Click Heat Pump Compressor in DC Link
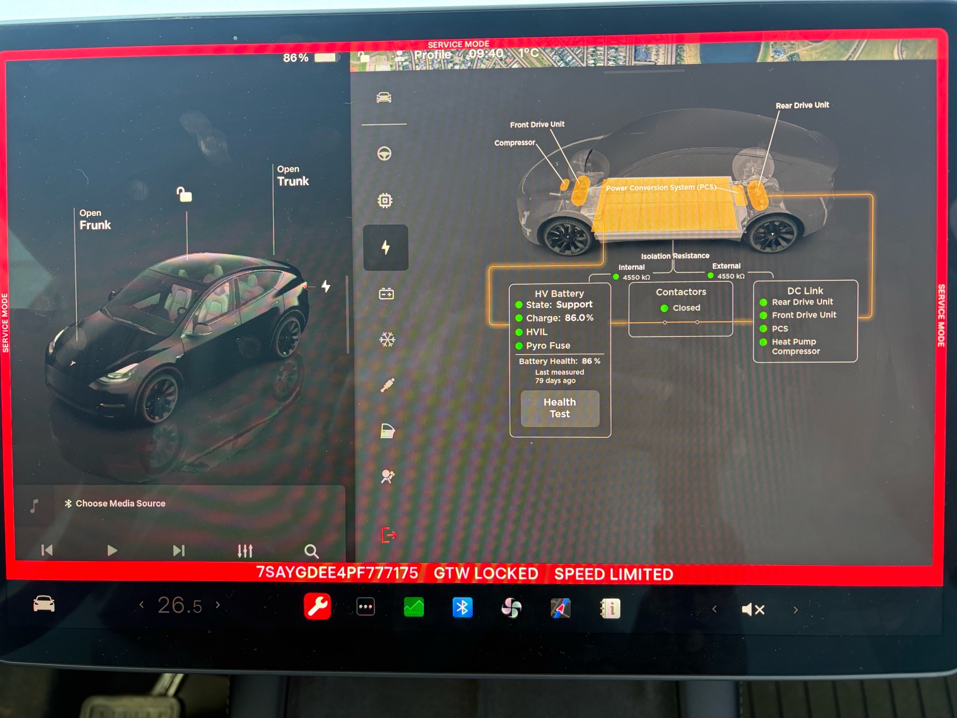Viewport: 957px width, 718px height. point(790,347)
